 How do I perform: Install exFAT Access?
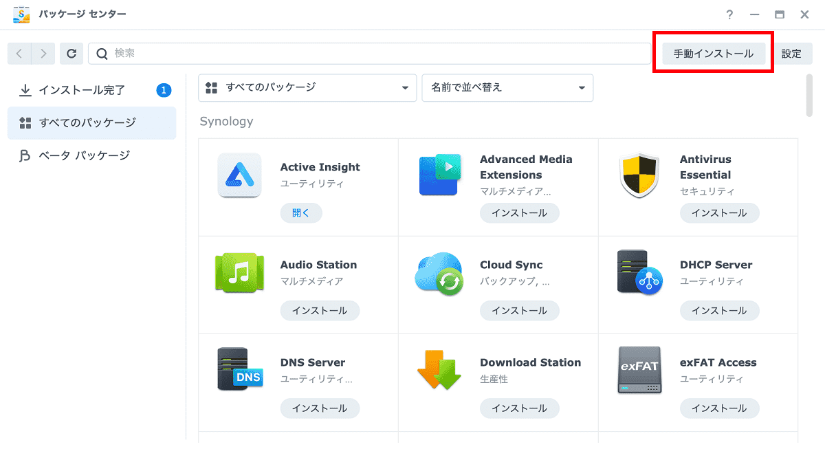click(719, 408)
